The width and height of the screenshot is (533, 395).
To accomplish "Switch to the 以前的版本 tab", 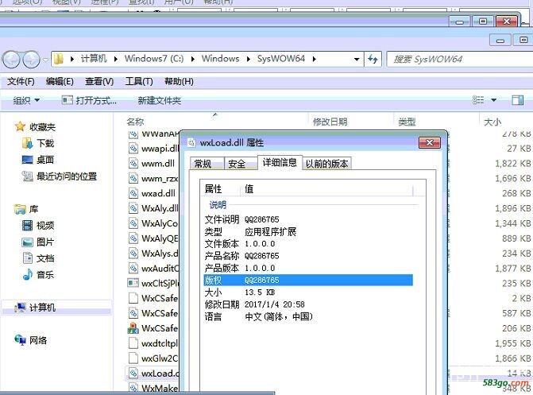I will [326, 164].
